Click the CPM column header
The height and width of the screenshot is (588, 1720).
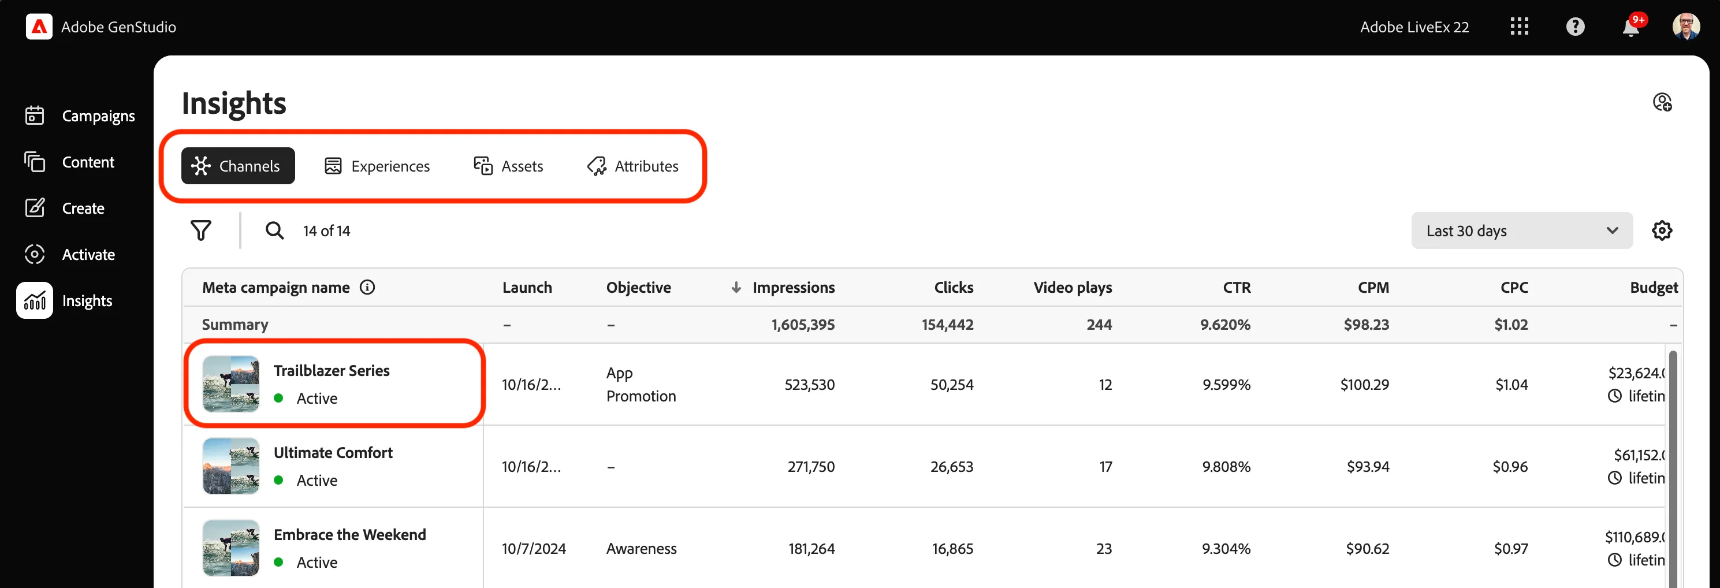click(x=1373, y=287)
